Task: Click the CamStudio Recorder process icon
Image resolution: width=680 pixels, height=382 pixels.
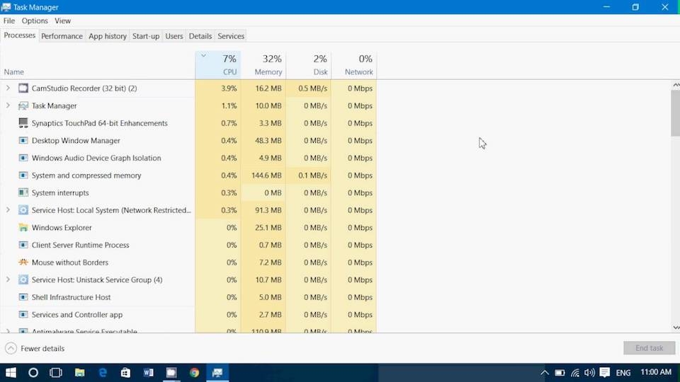Action: (23, 88)
